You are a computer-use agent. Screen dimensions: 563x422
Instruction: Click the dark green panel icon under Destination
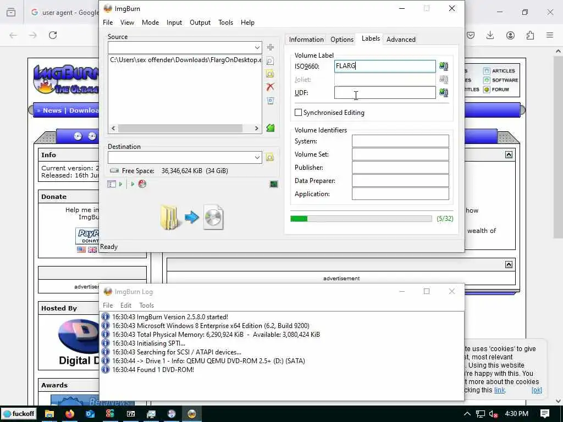tap(274, 184)
